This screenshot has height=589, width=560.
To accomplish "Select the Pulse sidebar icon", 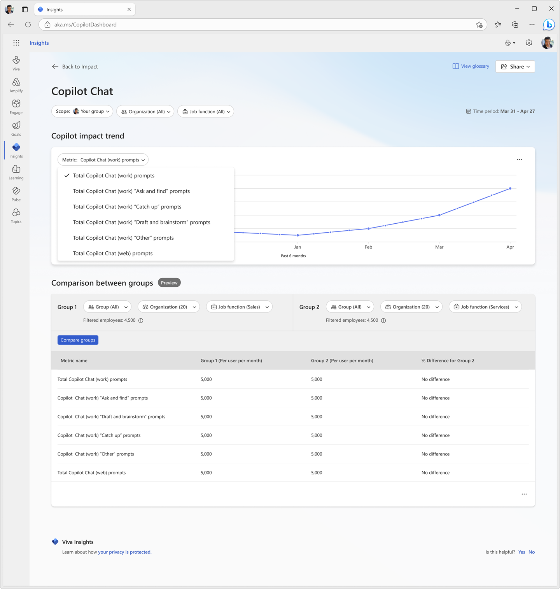I will click(x=16, y=194).
